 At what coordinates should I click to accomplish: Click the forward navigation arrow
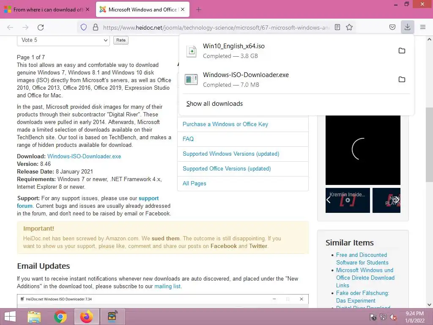pyautogui.click(x=25, y=27)
